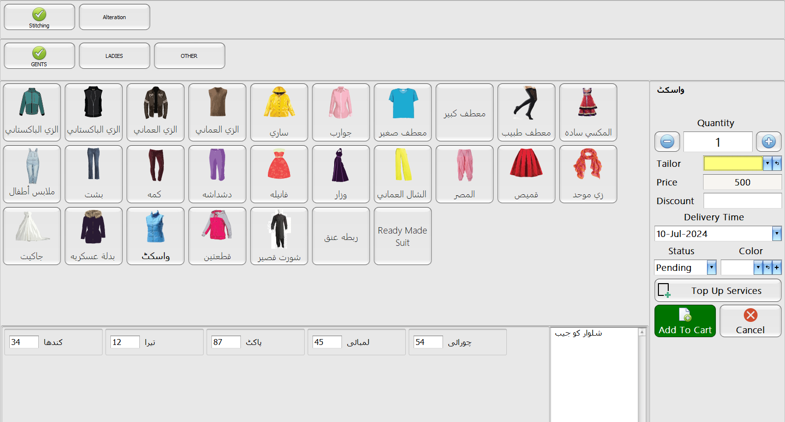Image resolution: width=785 pixels, height=422 pixels.
Task: Open the Tailor dropdown list
Action: click(767, 163)
